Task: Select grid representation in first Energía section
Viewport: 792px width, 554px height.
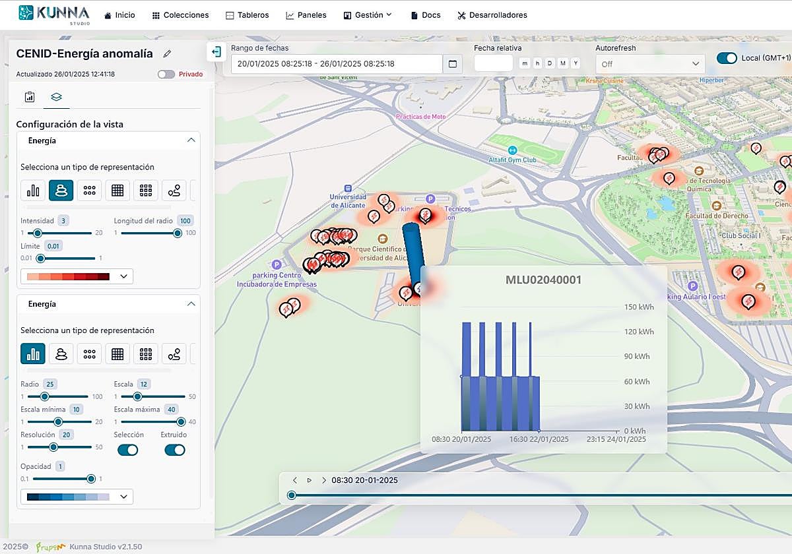Action: pos(117,191)
